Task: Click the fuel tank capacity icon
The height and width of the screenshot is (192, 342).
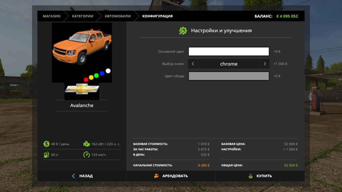Action: tap(46, 155)
